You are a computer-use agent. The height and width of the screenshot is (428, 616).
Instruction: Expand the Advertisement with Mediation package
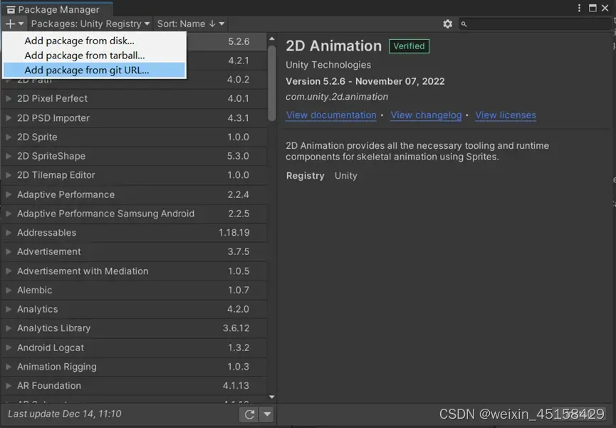(9, 271)
